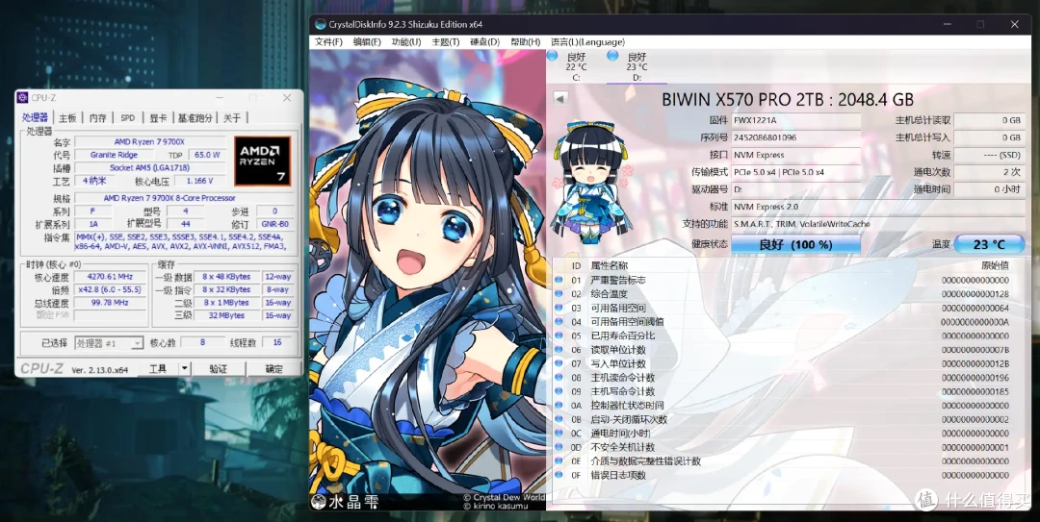Viewport: 1040px width, 522px height.
Task: Switch to CPU-Z 基准跑分 tab
Action: (x=195, y=118)
